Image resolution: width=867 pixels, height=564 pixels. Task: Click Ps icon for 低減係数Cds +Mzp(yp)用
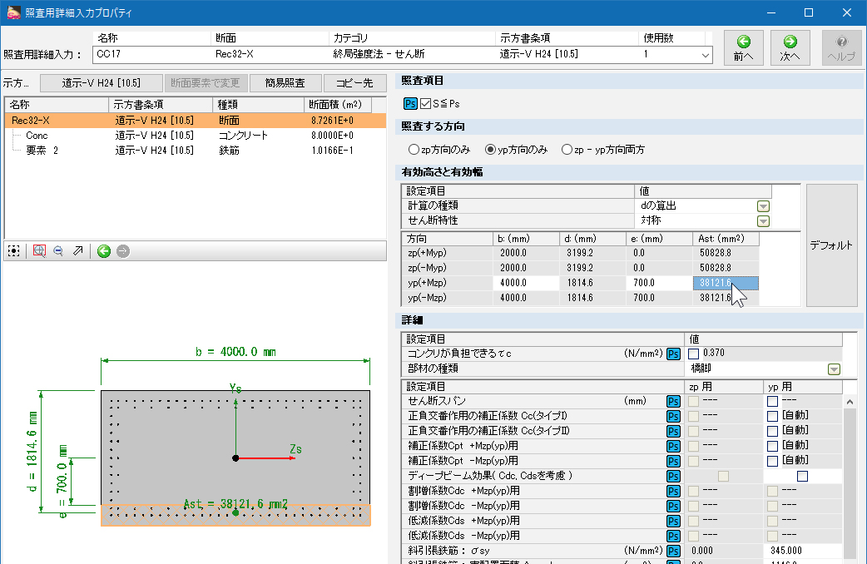pyautogui.click(x=673, y=521)
